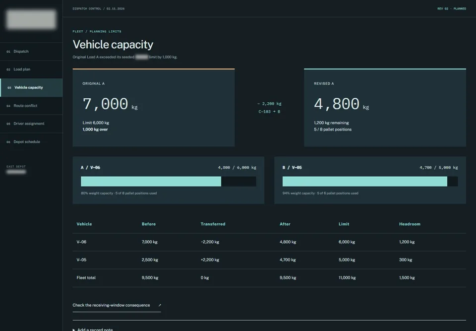Screen dimensions: 476x331
Task: Click the 1,000 kg over warning text
Action: click(95, 130)
